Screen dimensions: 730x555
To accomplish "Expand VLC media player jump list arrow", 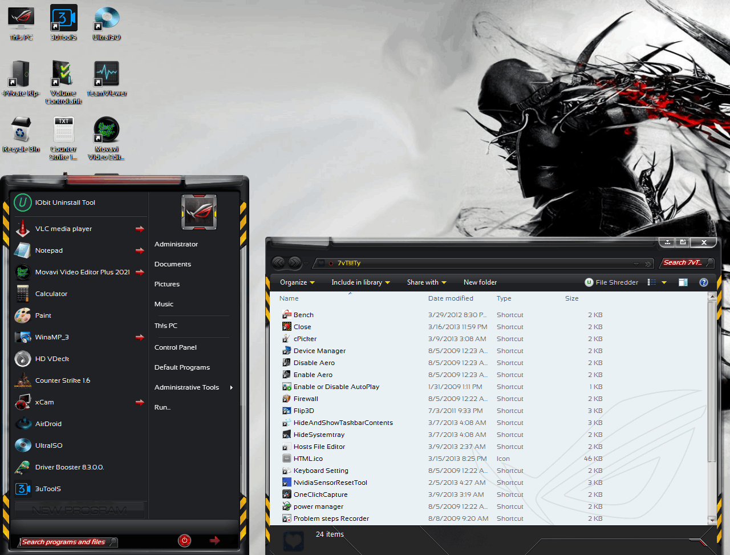I will [140, 229].
